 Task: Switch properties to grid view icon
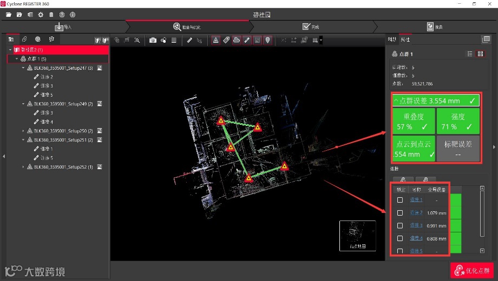tap(480, 54)
